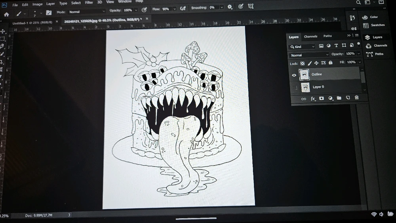Screen dimensions: 396x223
Task: Open the Filter menu
Action: (89, 2)
